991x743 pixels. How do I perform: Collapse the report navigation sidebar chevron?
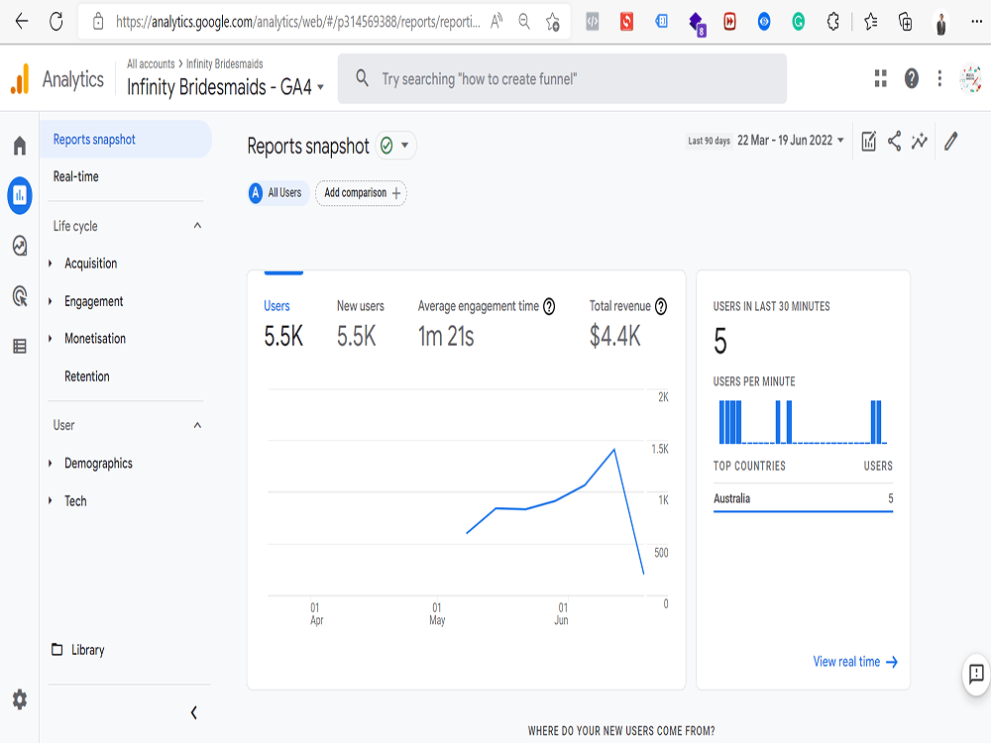(x=194, y=712)
